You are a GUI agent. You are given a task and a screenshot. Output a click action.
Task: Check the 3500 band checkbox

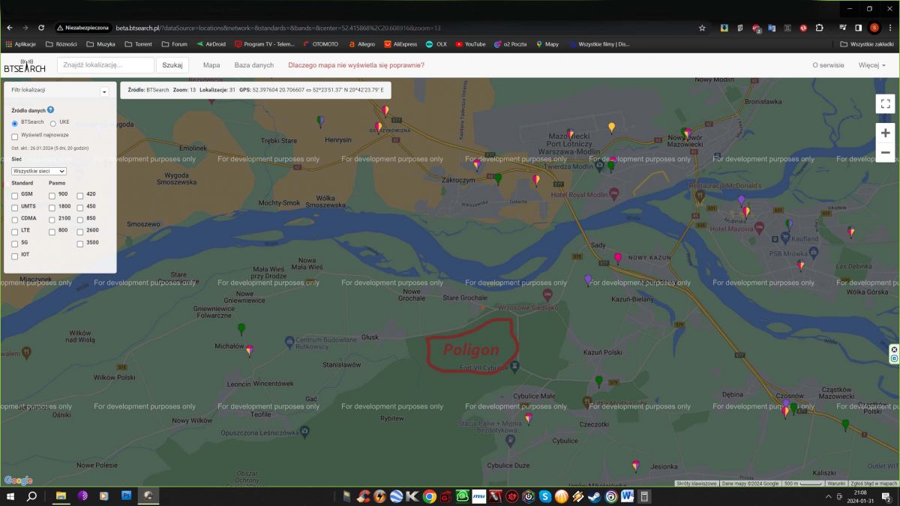80,244
